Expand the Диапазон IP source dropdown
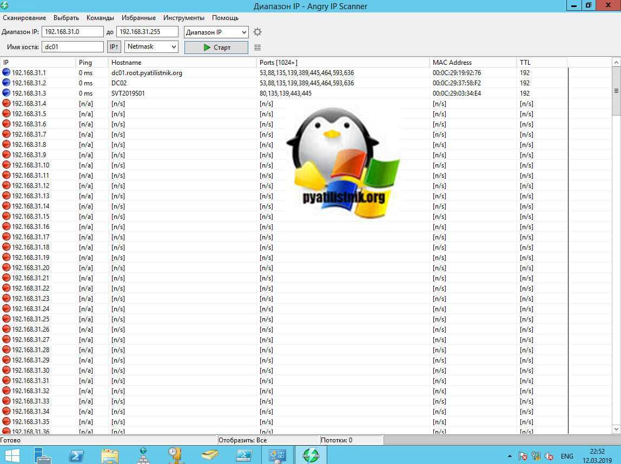Image resolution: width=621 pixels, height=464 pixels. point(216,32)
